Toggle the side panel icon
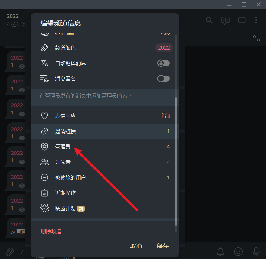The width and height of the screenshot is (266, 259). coord(242,20)
